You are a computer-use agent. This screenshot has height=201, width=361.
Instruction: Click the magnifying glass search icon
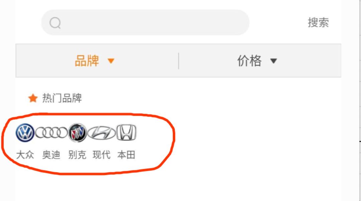point(55,23)
